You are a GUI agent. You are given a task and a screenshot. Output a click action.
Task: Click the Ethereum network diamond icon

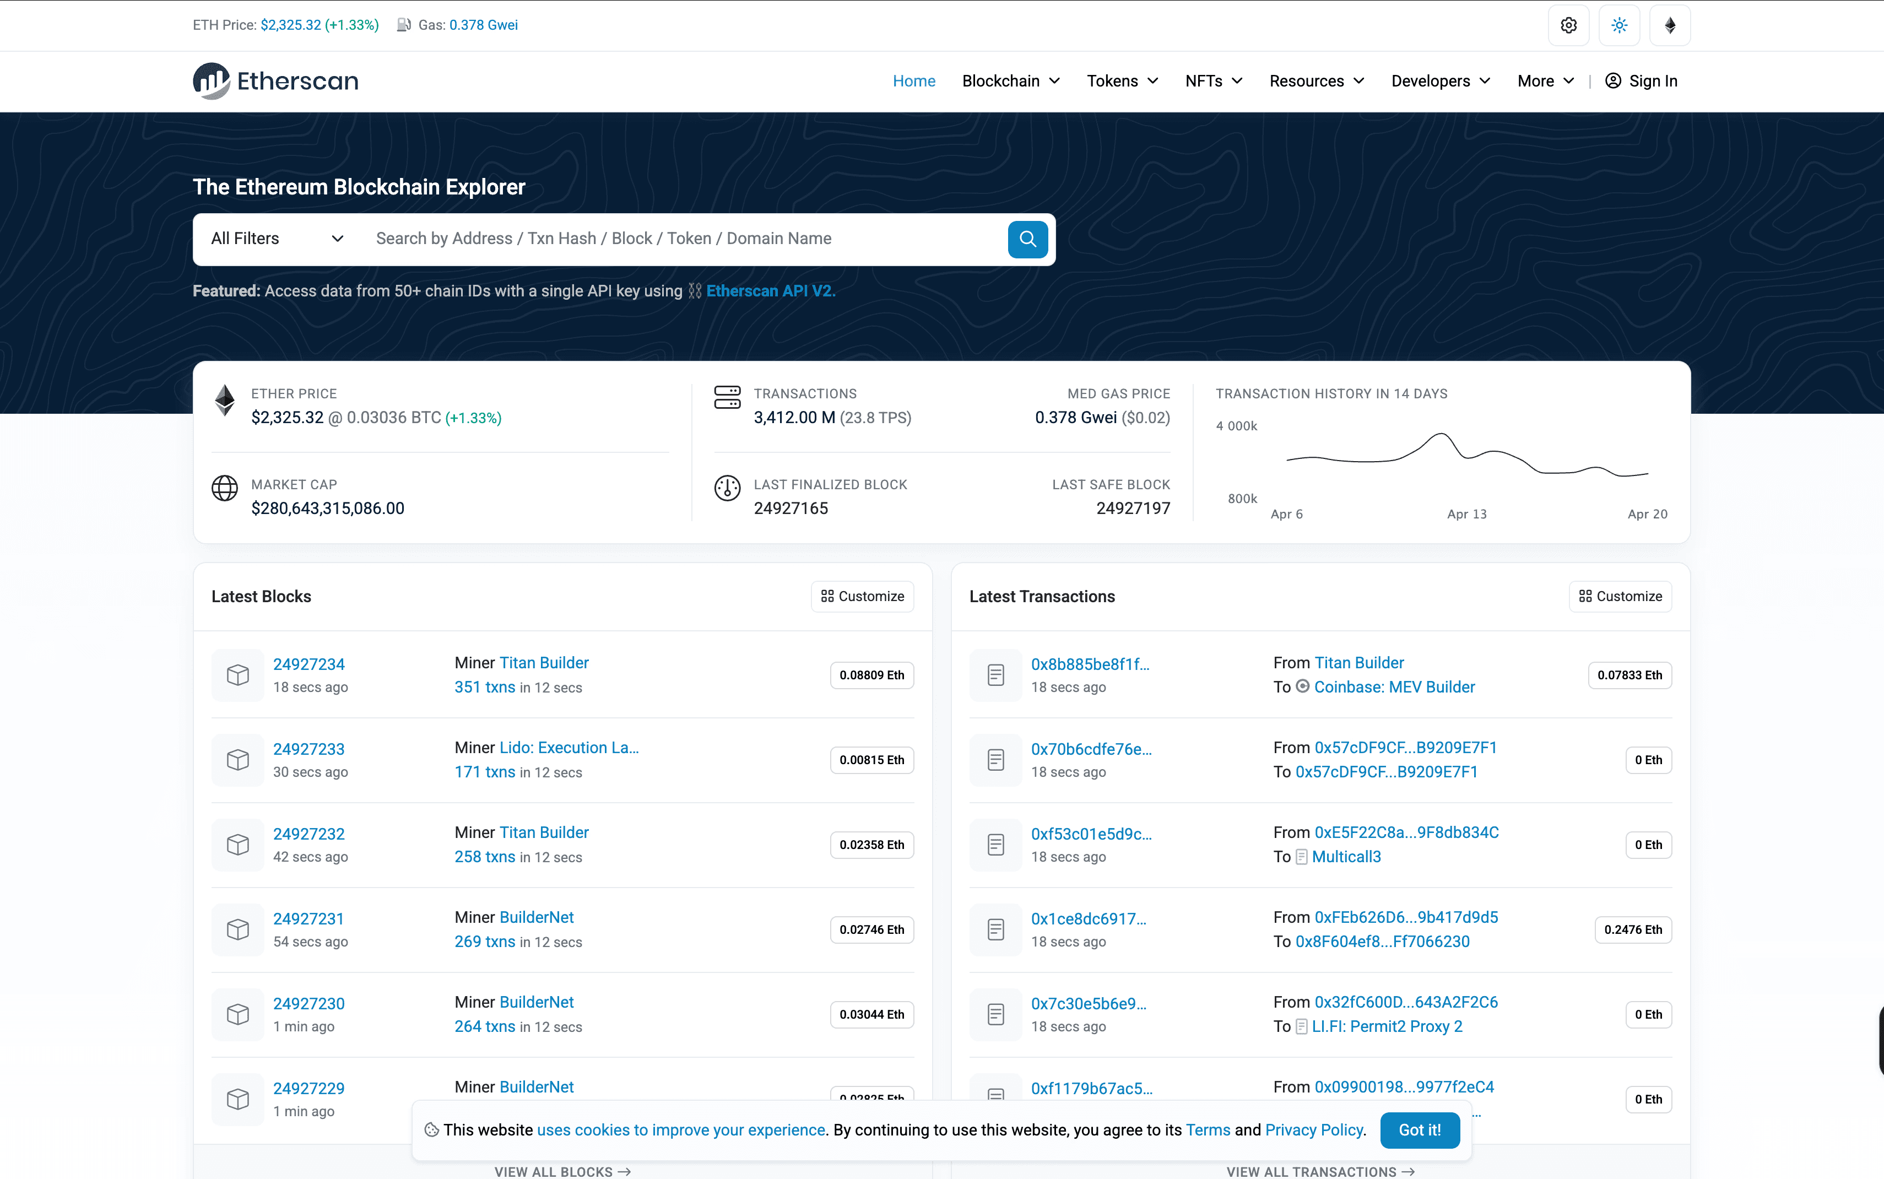click(1670, 25)
